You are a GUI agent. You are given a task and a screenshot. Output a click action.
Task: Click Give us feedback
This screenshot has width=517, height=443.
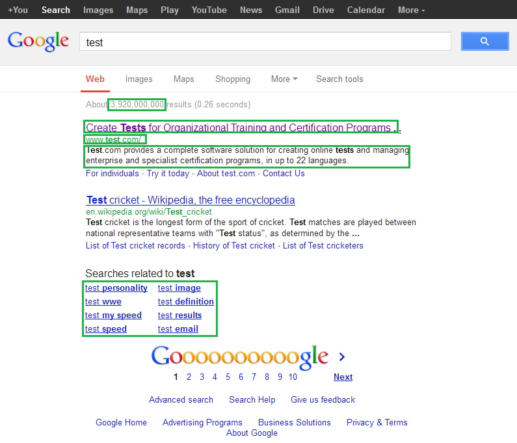click(323, 400)
